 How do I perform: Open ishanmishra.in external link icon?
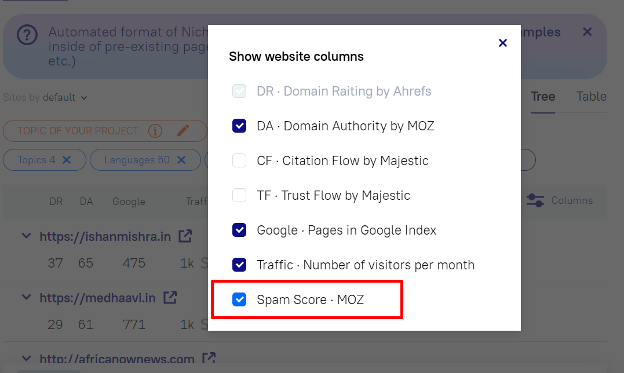coord(185,236)
